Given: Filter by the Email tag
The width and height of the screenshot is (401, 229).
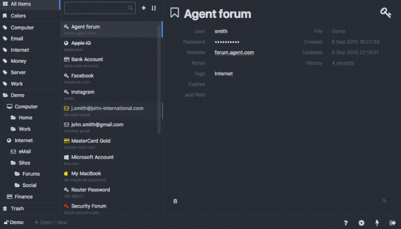Looking at the screenshot, I should 30,39.
